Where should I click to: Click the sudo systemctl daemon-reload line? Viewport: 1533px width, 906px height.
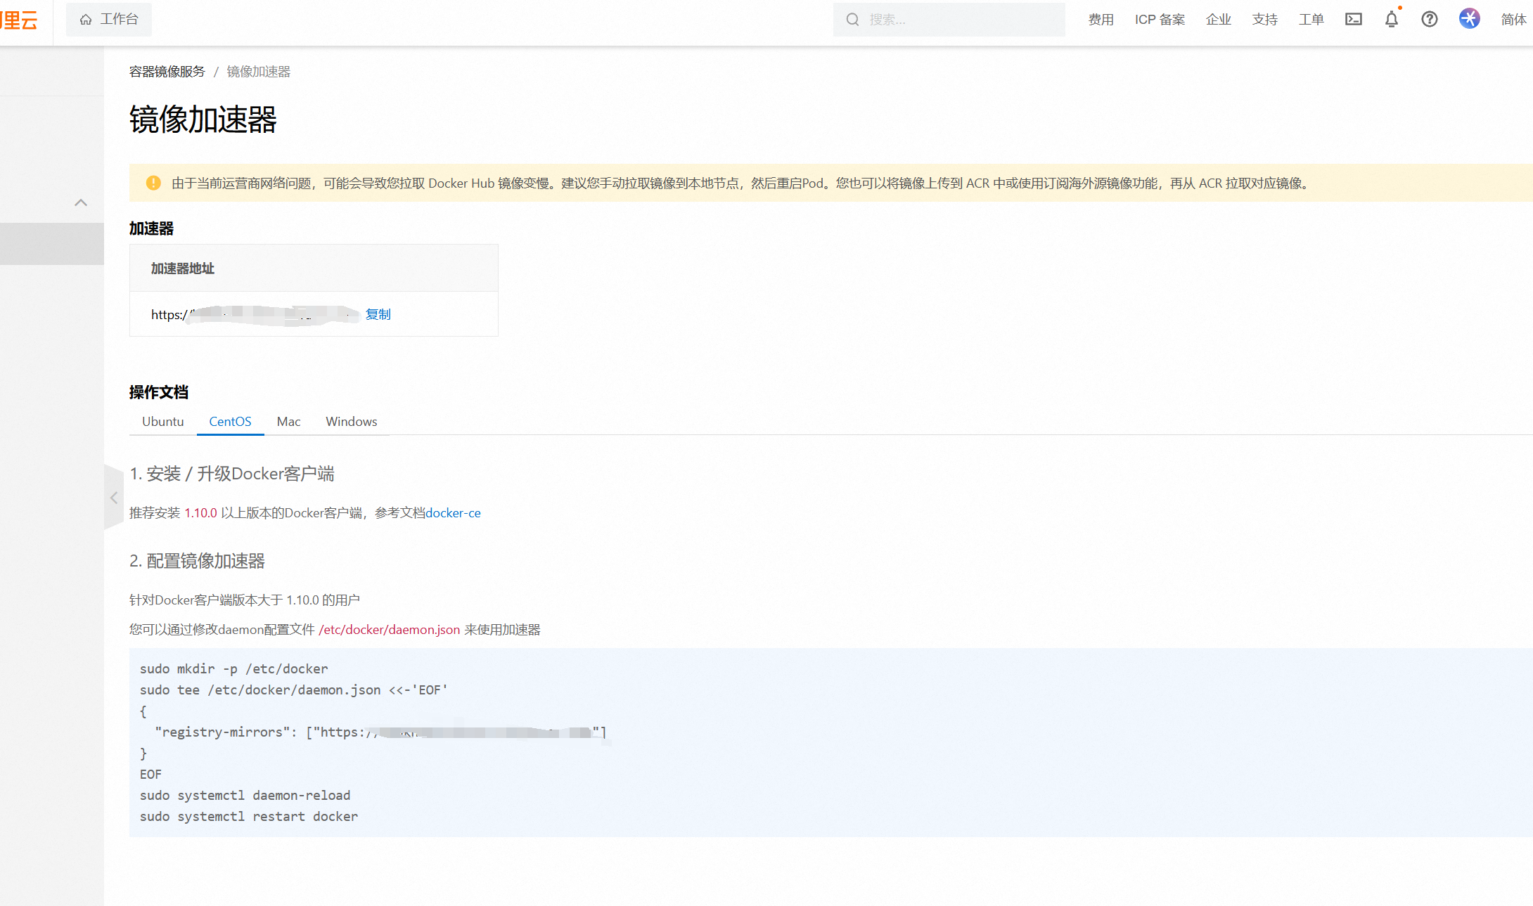coord(245,795)
